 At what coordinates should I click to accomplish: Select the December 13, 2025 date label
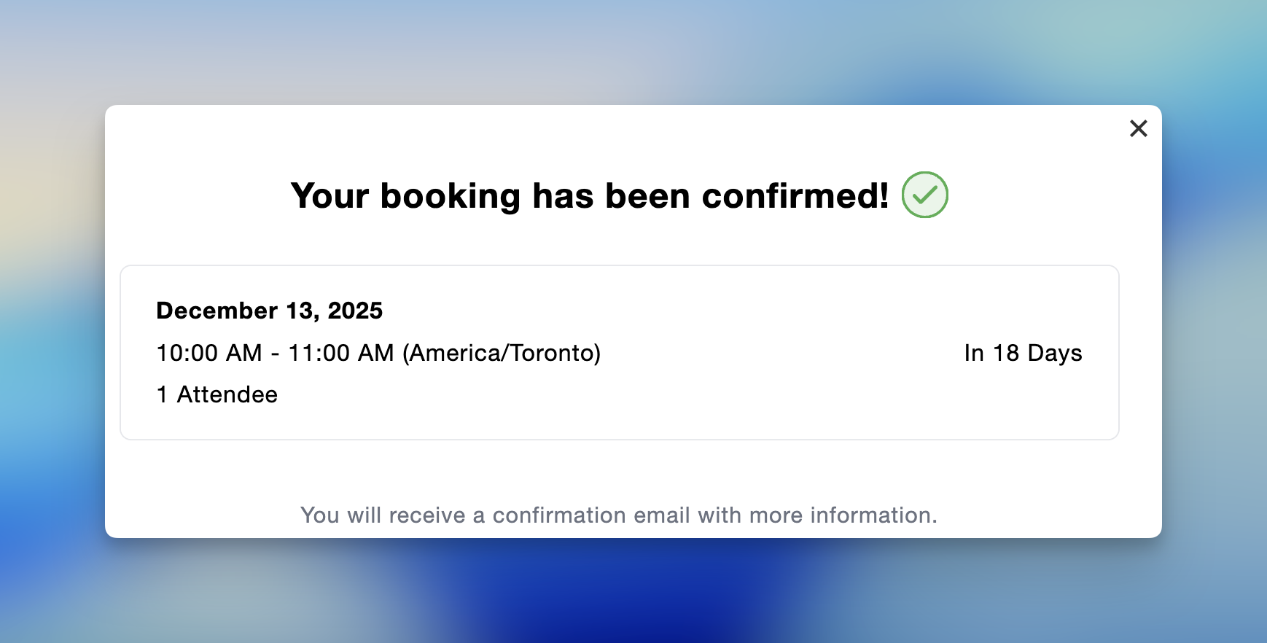[x=269, y=310]
